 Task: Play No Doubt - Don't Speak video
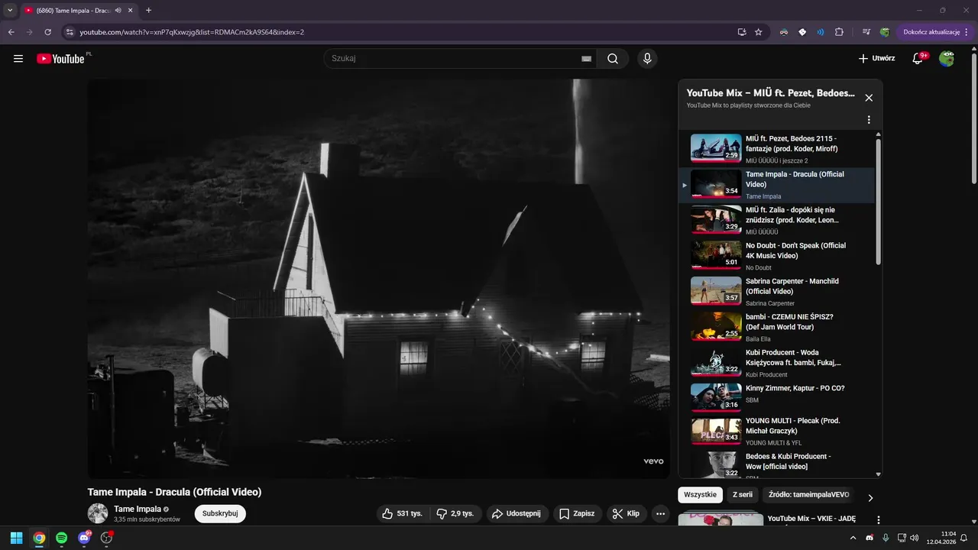(776, 256)
